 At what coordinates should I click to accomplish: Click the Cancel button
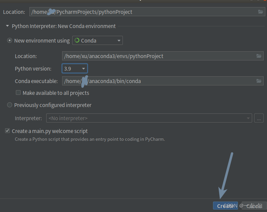pyautogui.click(x=254, y=206)
